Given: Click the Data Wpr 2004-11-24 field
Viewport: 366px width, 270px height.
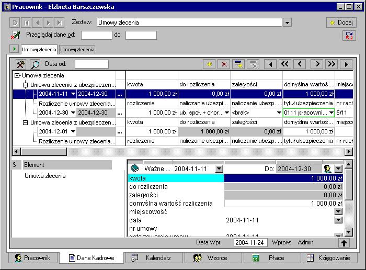Looking at the screenshot, I should [x=250, y=242].
